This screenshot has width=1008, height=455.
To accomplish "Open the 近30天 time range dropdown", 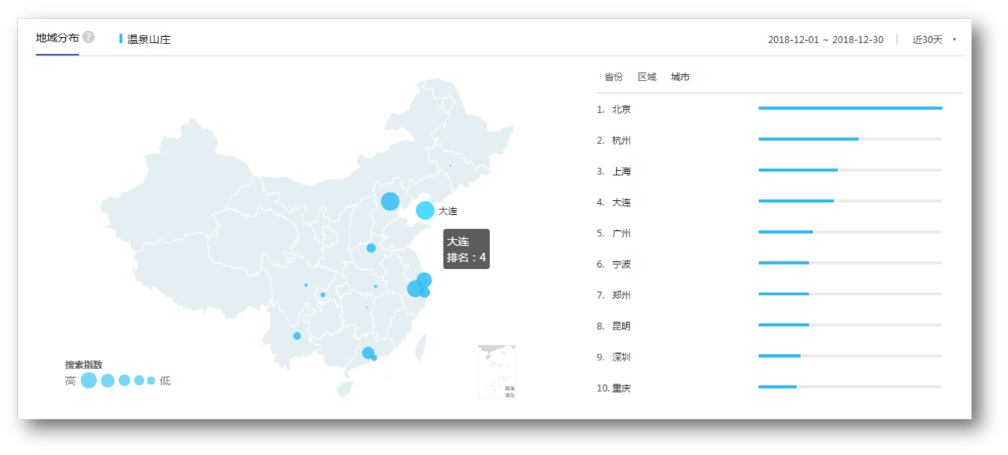I will 927,40.
